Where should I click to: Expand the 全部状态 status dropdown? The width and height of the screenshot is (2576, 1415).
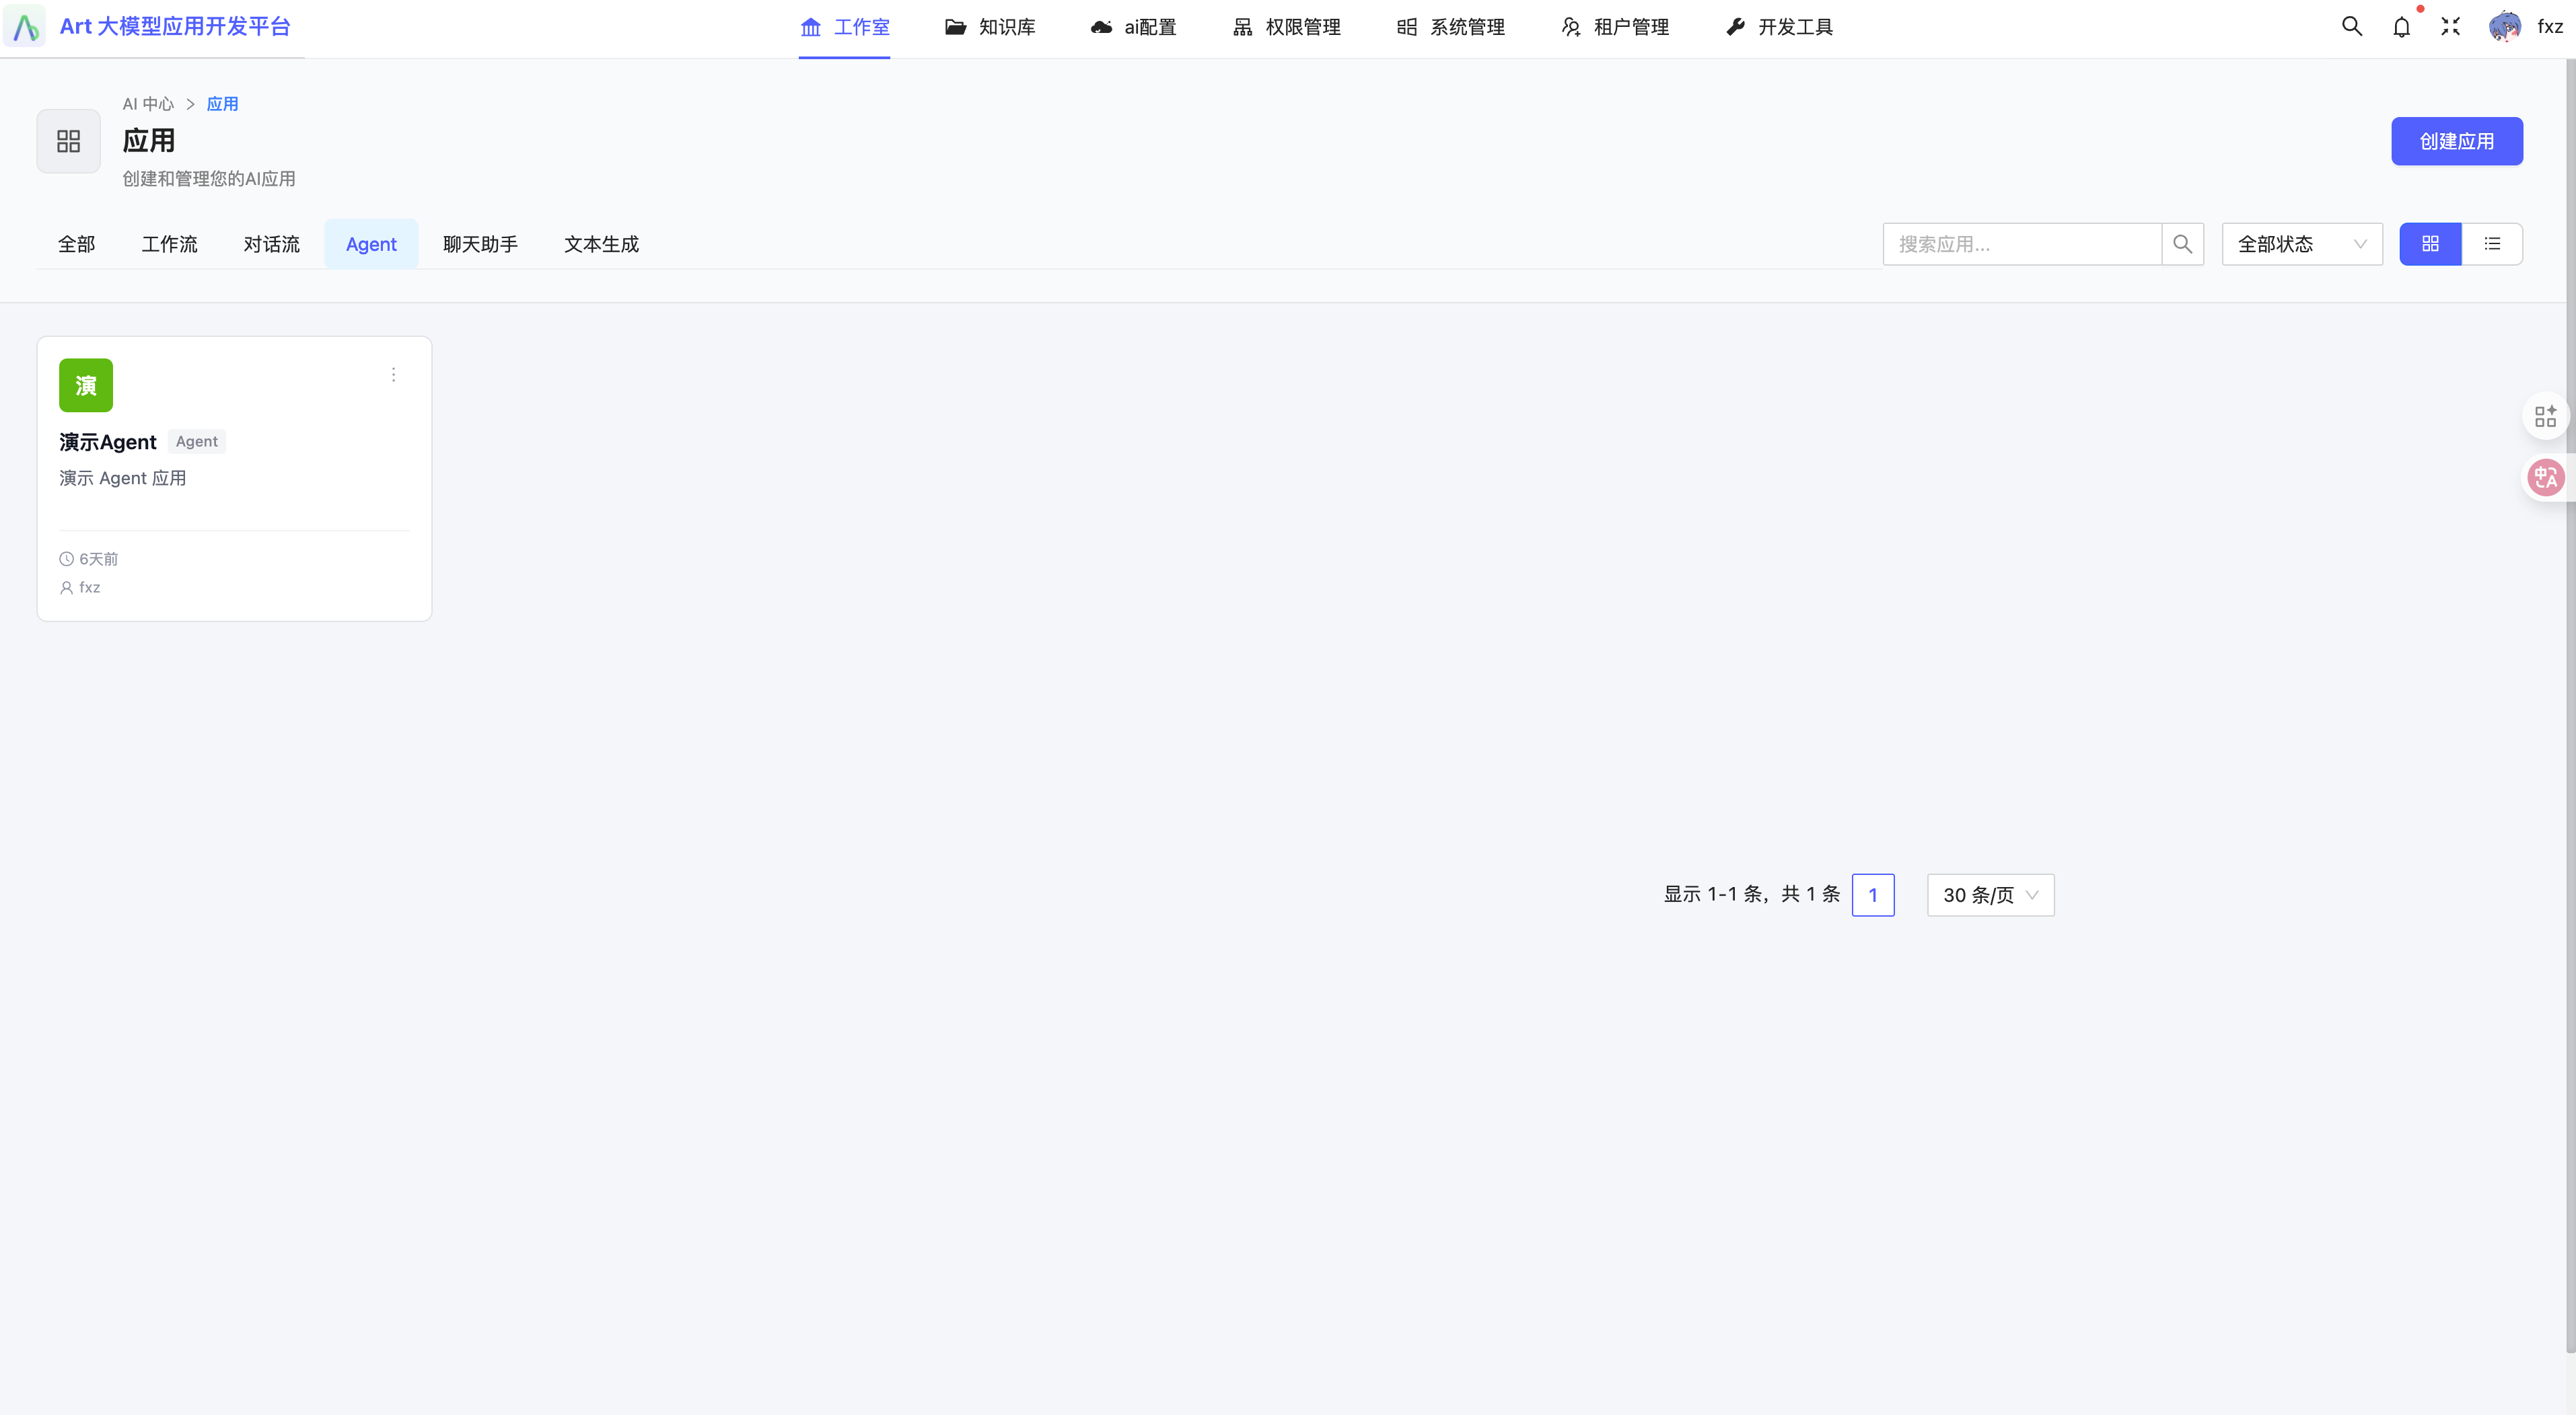pos(2301,244)
